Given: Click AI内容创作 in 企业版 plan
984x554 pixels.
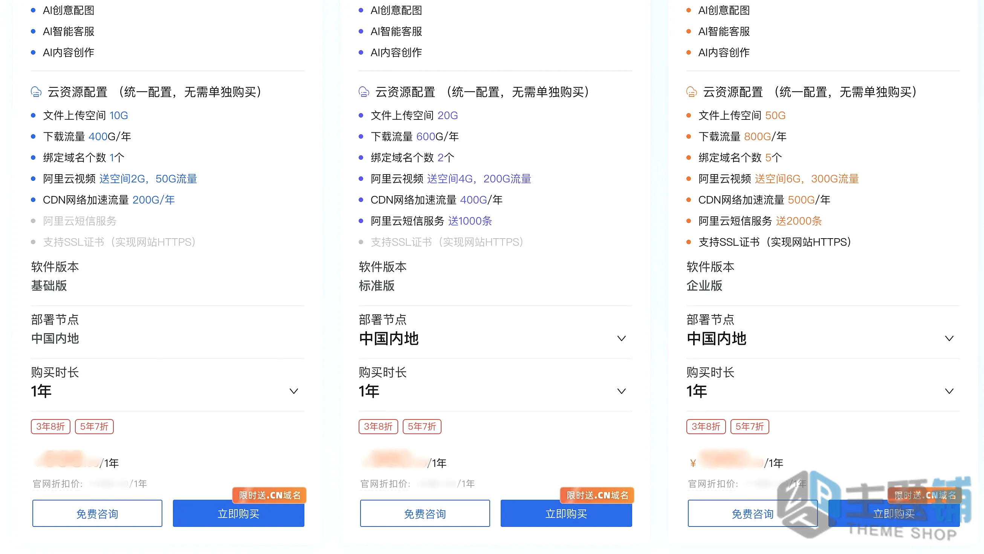Looking at the screenshot, I should tap(724, 52).
